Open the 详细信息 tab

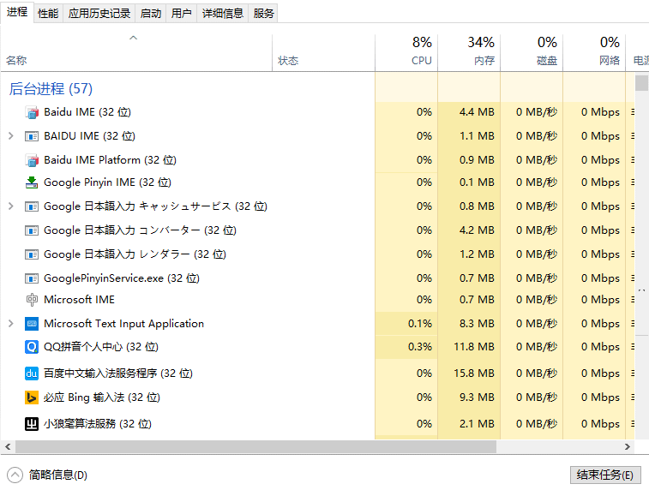[x=223, y=13]
